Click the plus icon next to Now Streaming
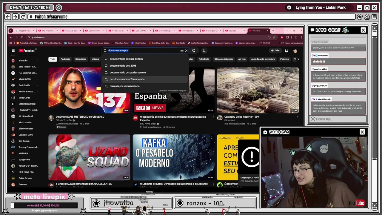Screen dimensions: 382x215 tap(59, 7)
